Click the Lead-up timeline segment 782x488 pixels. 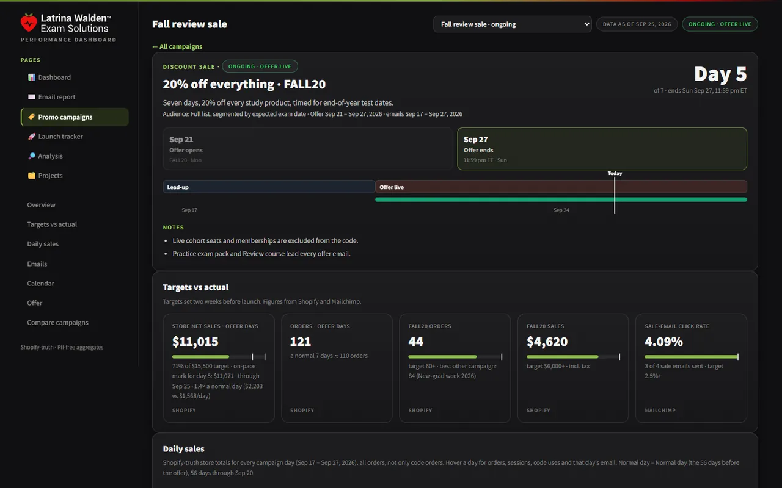[x=269, y=187]
